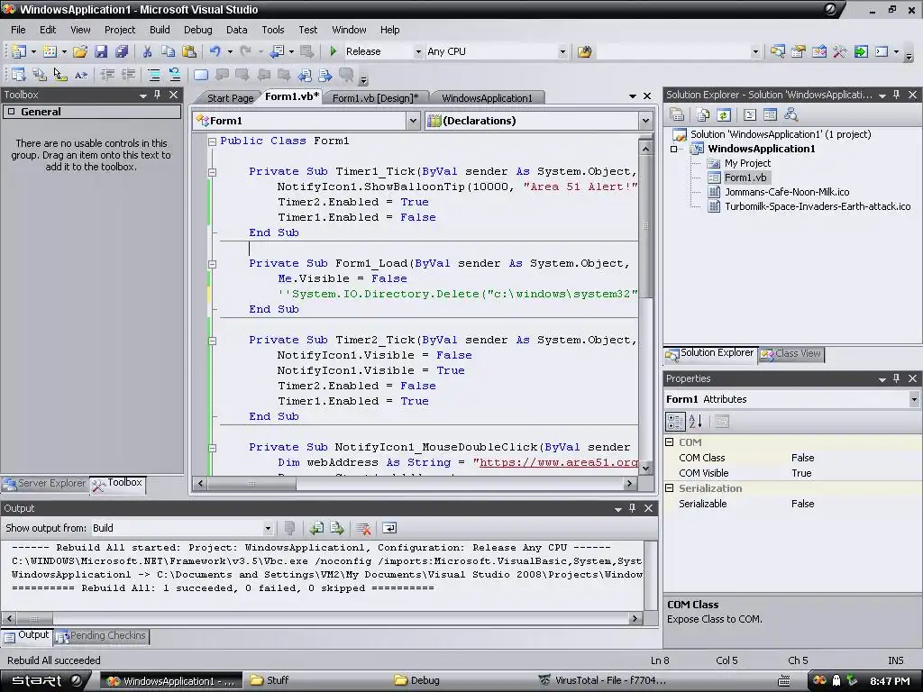The height and width of the screenshot is (692, 923).
Task: Click the Save All icon
Action: (x=122, y=51)
